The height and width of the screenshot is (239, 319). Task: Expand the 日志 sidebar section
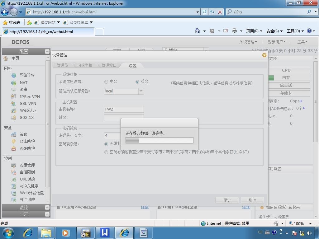[47, 214]
